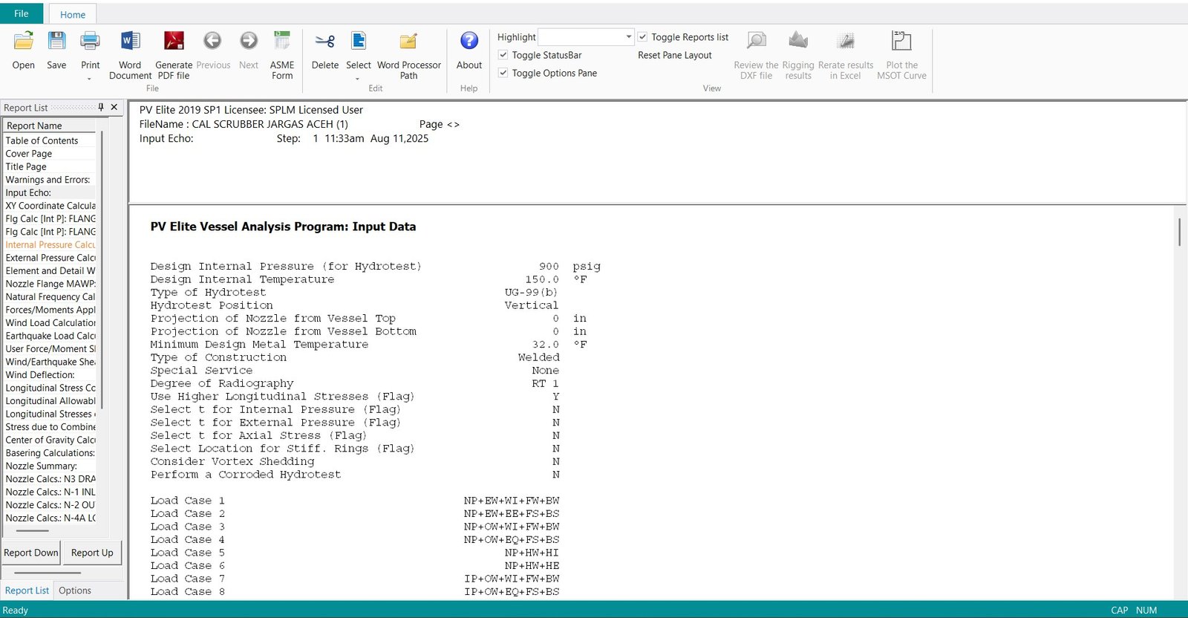Switch to the Options tab
The width and height of the screenshot is (1188, 618).
[75, 591]
